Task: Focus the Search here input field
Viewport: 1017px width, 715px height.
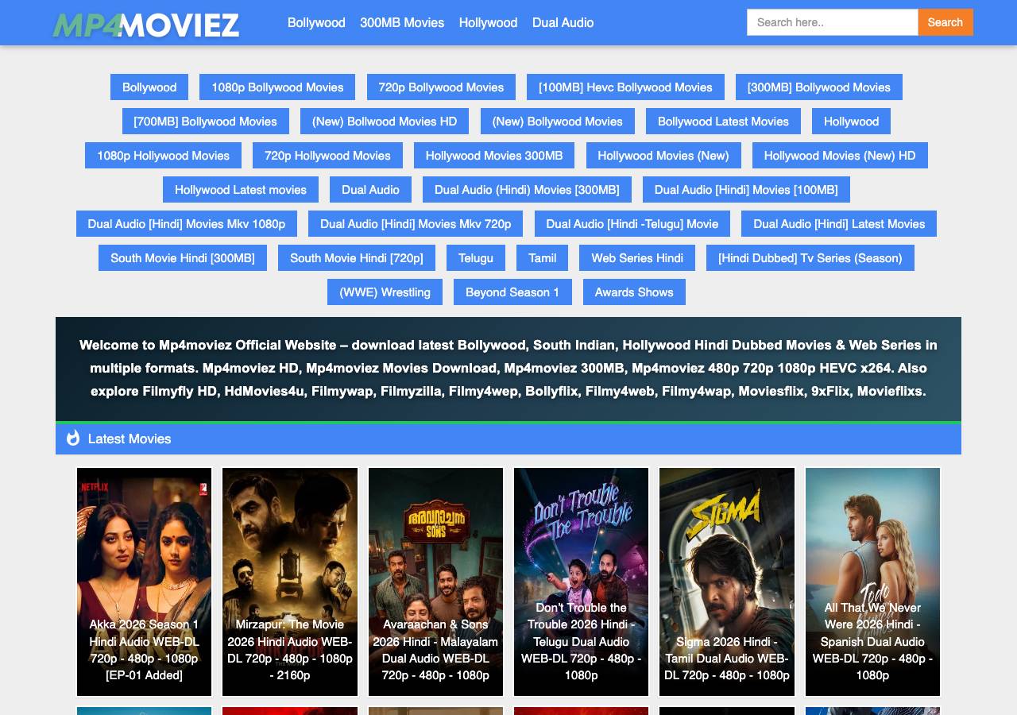Action: pyautogui.click(x=833, y=22)
